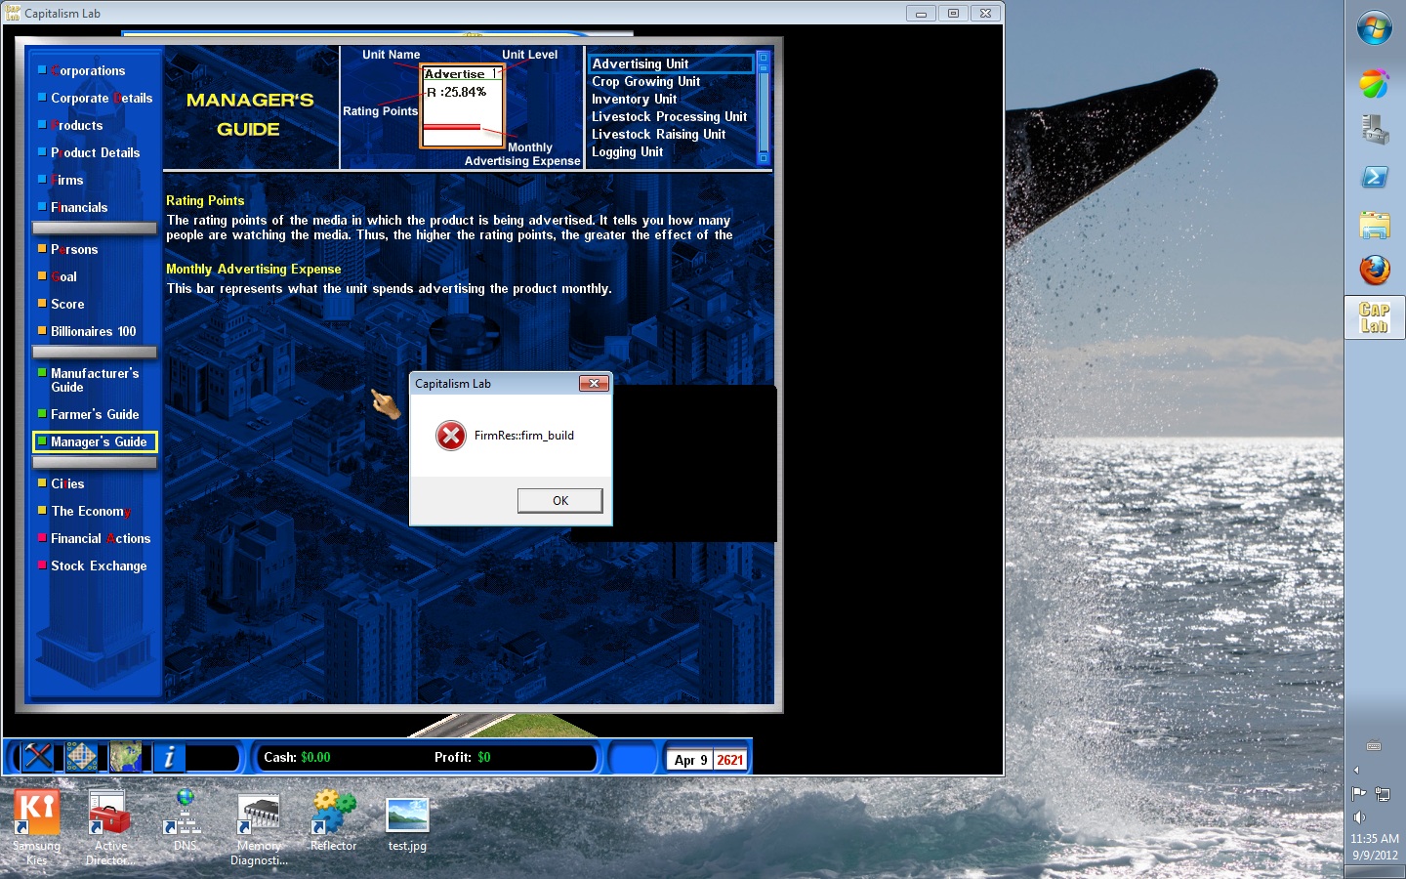Click the unit list scroll-down arrow

(x=764, y=157)
